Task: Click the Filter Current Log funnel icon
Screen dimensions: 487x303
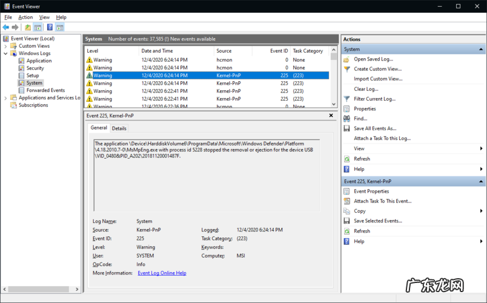Action: click(x=346, y=99)
